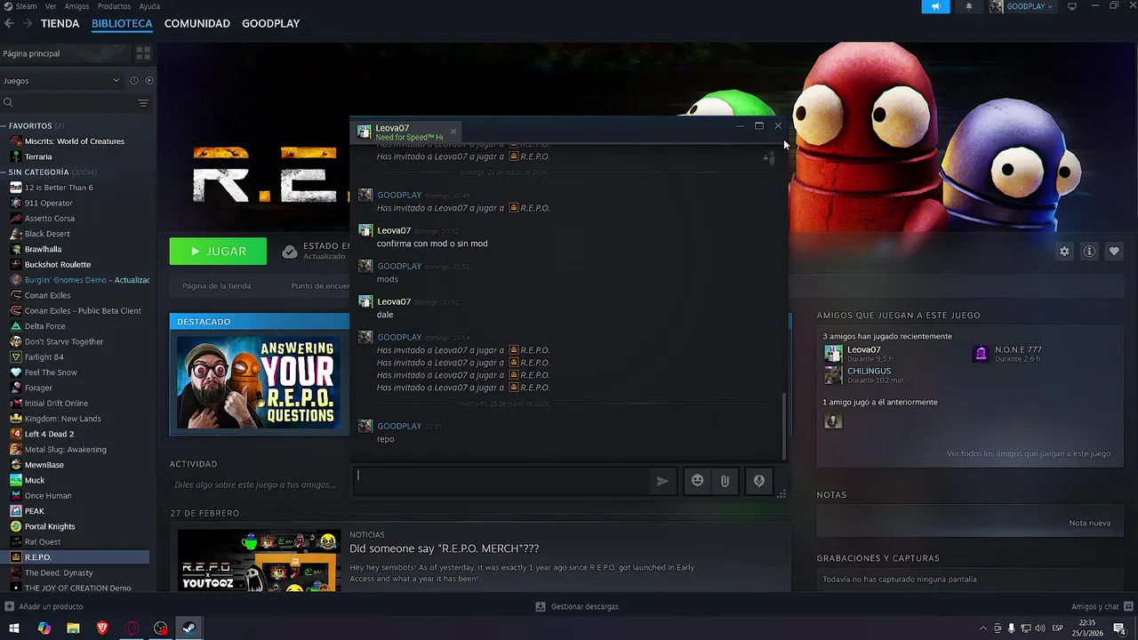The image size is (1138, 640).
Task: Open Página de la tienda link
Action: tap(216, 286)
